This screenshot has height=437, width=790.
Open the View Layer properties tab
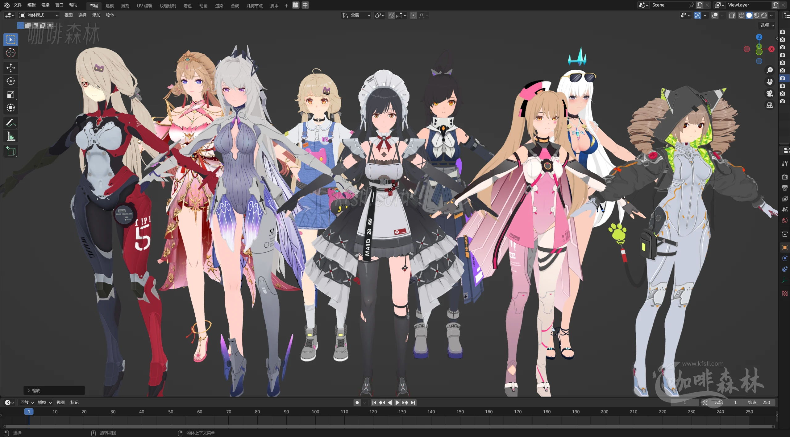[x=785, y=199]
